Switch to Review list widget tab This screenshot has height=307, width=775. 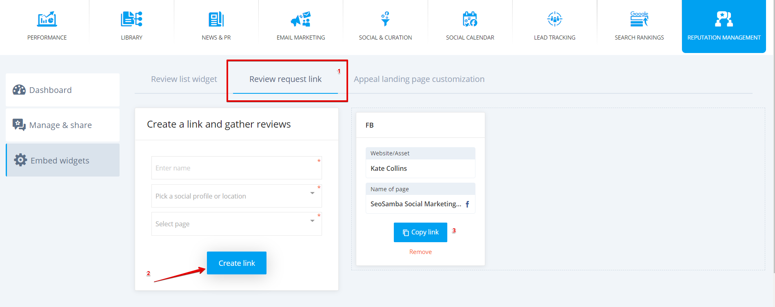(184, 79)
